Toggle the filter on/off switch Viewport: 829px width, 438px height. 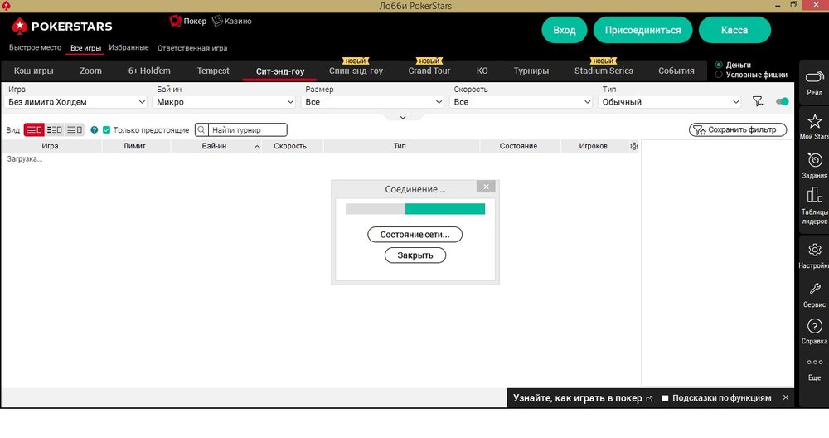(x=782, y=101)
